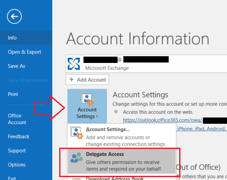Click the Account Information heading
The image size is (227, 180).
coord(138,39)
